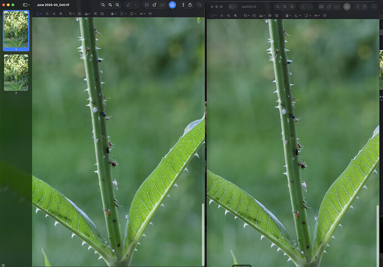
Task: Open Adjust Size in June 2026-03_DxO.tif markup bar
Action: (x=102, y=14)
